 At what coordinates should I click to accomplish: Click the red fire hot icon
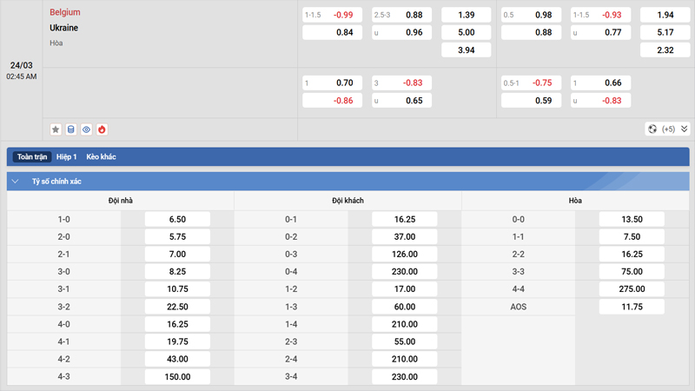102,129
